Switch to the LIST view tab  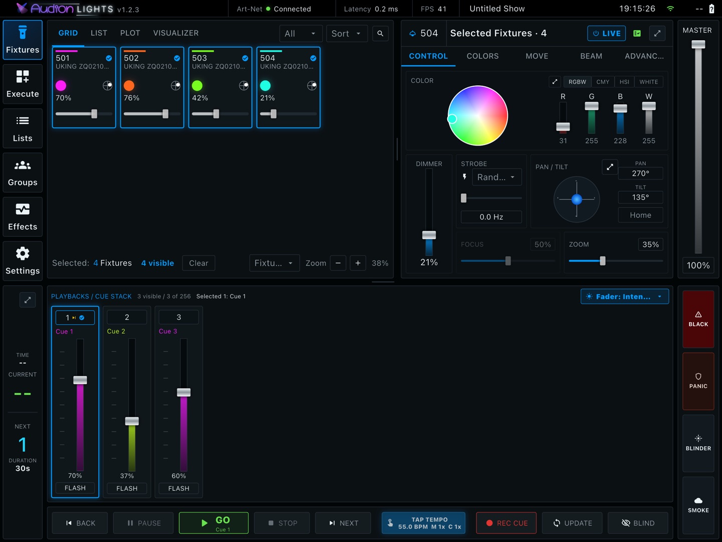[x=99, y=33]
